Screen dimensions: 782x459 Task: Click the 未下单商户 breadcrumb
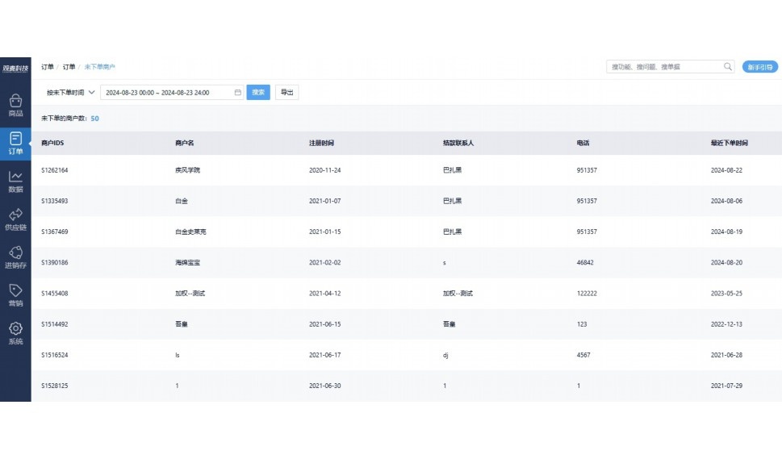(x=99, y=67)
